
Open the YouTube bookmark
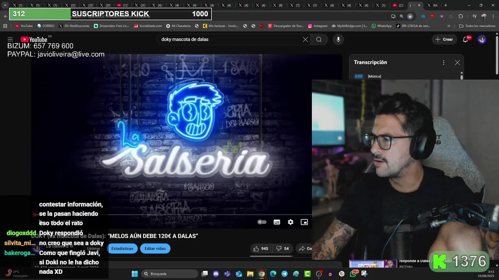coord(24,26)
